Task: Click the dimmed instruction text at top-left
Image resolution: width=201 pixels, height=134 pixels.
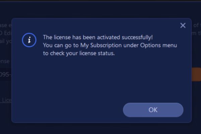Action: (x=5, y=25)
